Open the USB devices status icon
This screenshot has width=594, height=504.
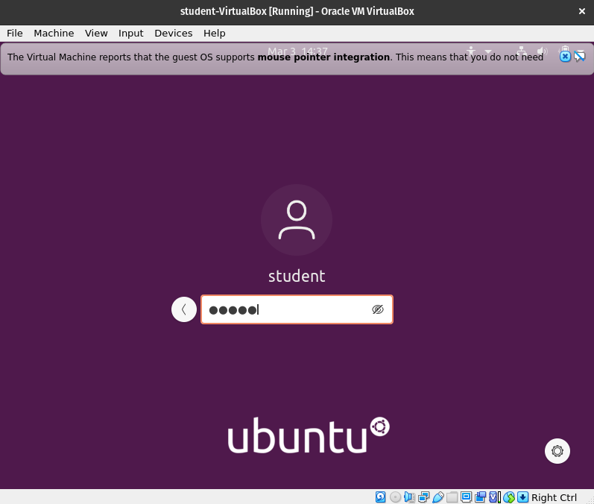(437, 497)
